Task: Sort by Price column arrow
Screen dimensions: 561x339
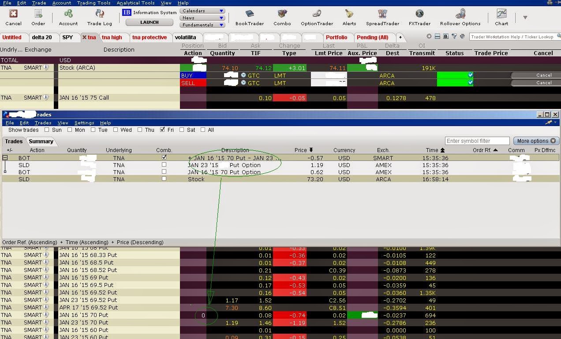Action: point(311,150)
